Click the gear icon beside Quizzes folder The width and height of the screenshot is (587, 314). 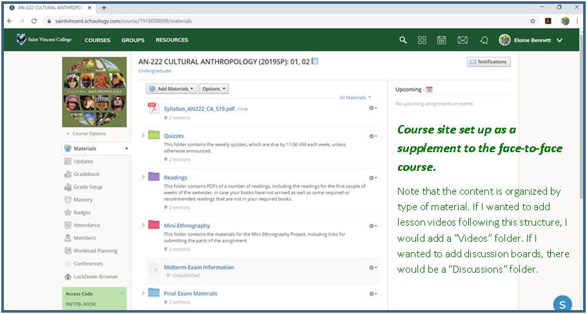point(373,136)
